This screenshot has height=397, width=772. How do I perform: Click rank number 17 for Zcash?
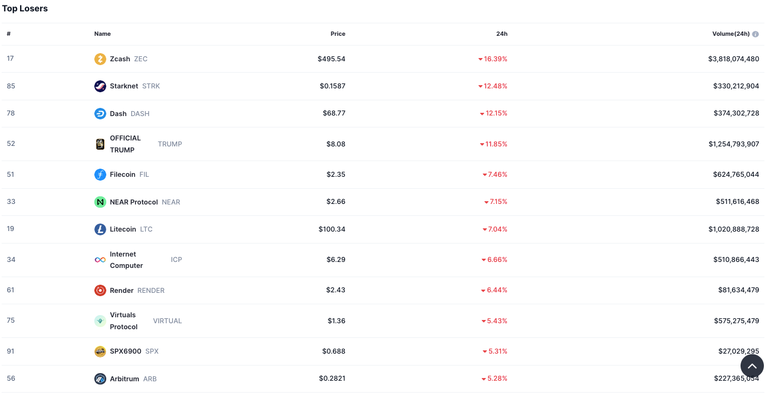[x=10, y=58]
